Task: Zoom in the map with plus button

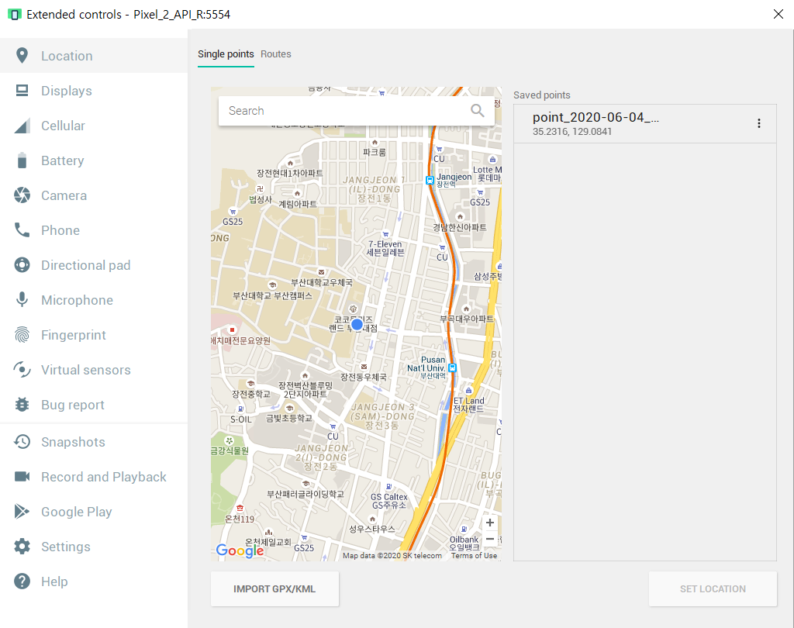Action: (490, 523)
